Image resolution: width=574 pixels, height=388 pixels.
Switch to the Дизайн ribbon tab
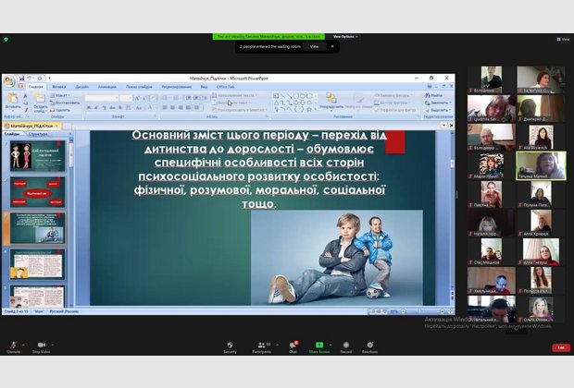click(x=82, y=87)
